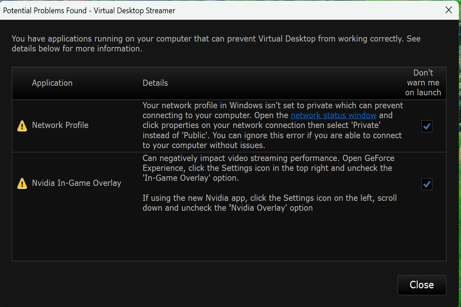Click the dialog title bar text
Screen dimensions: 461x307
(89, 10)
